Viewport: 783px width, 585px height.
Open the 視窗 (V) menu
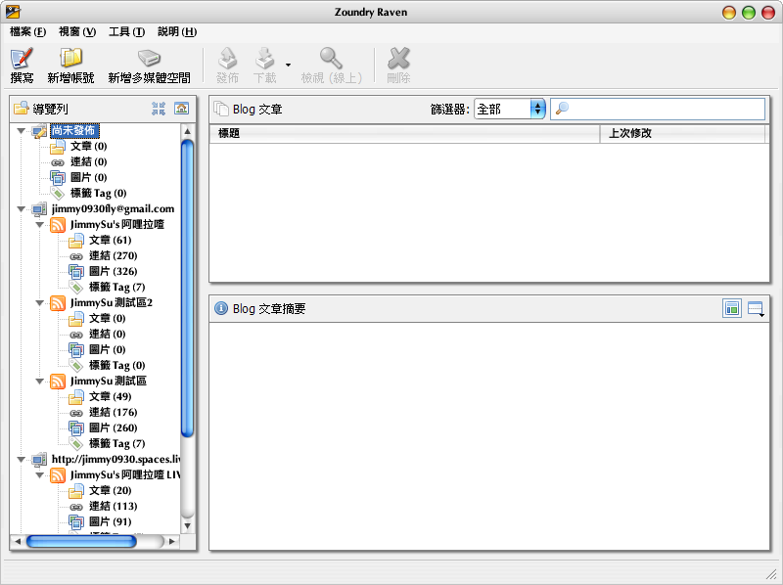tap(77, 32)
